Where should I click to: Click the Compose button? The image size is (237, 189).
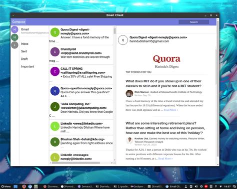18,22
